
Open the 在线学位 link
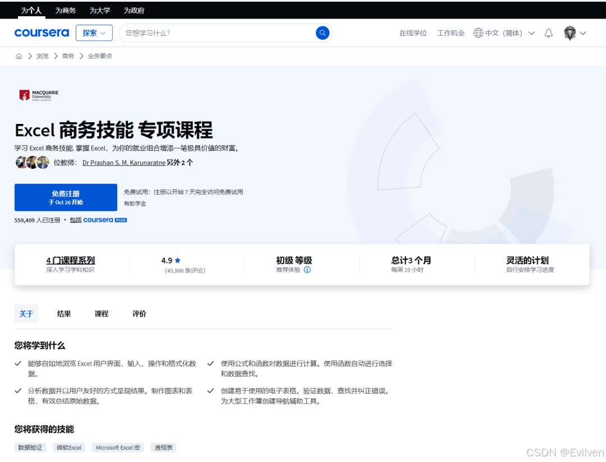coord(413,33)
